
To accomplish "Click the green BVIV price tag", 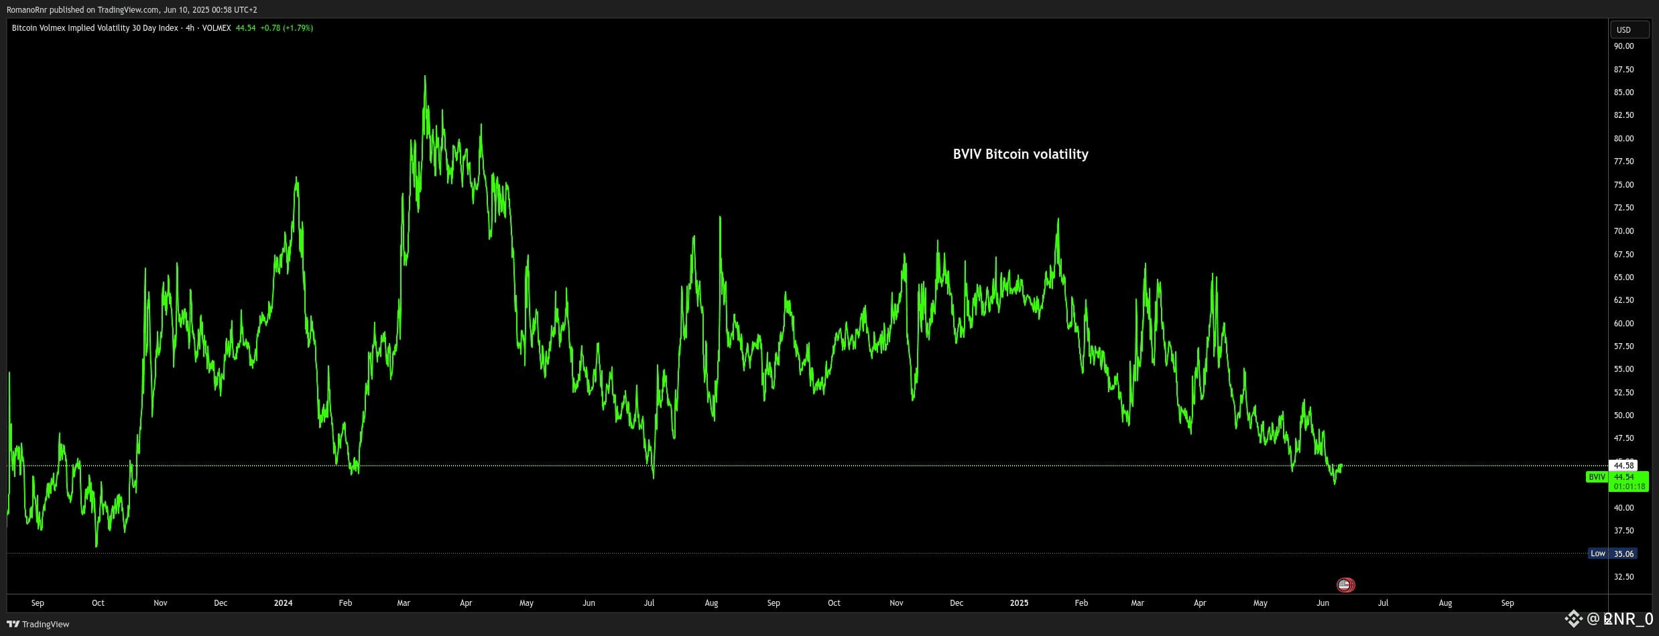I will click(x=1596, y=477).
